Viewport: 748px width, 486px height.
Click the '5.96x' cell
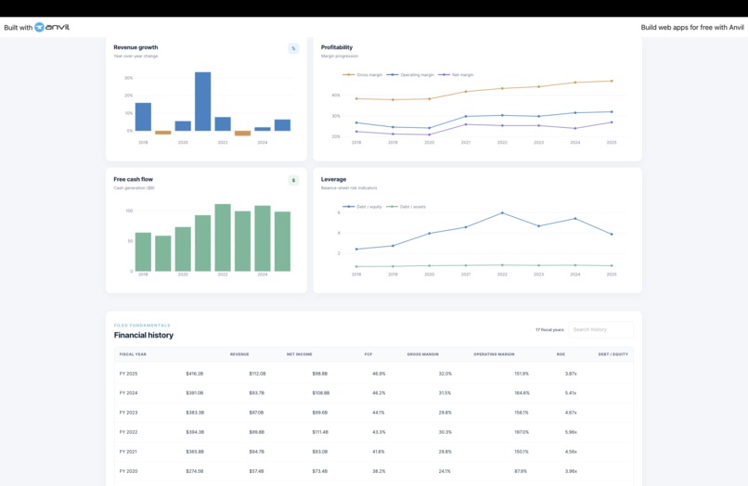571,432
